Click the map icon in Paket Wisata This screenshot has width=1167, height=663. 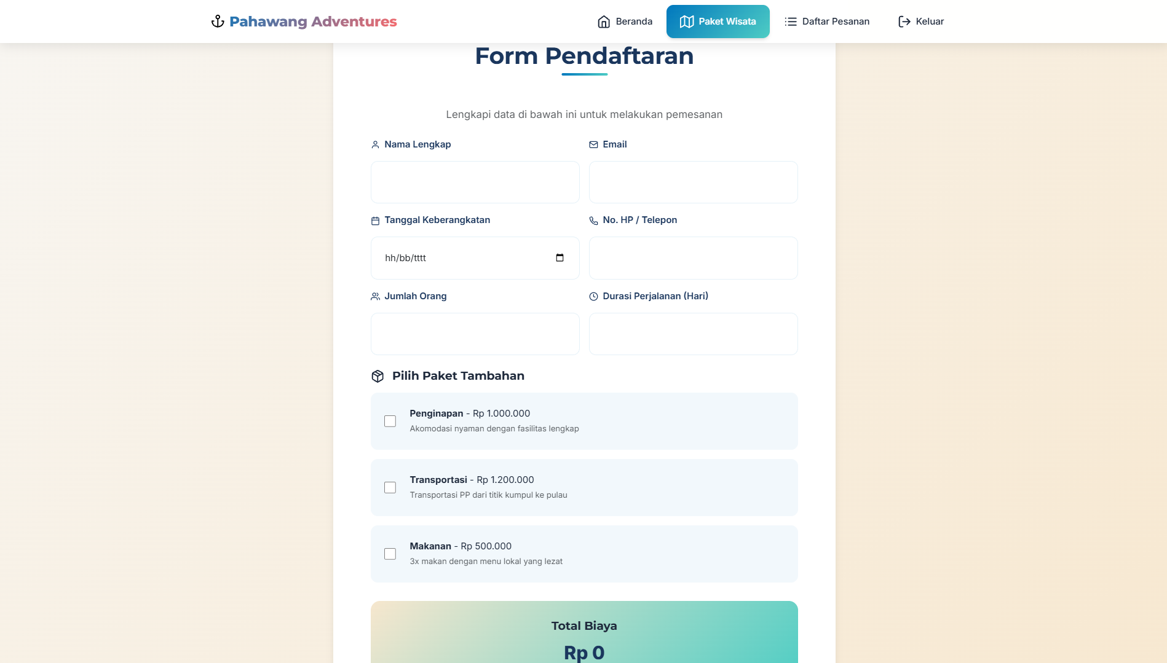pyautogui.click(x=687, y=22)
